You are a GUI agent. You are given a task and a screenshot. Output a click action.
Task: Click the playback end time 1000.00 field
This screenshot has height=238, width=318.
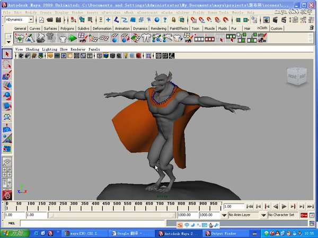[188, 215]
